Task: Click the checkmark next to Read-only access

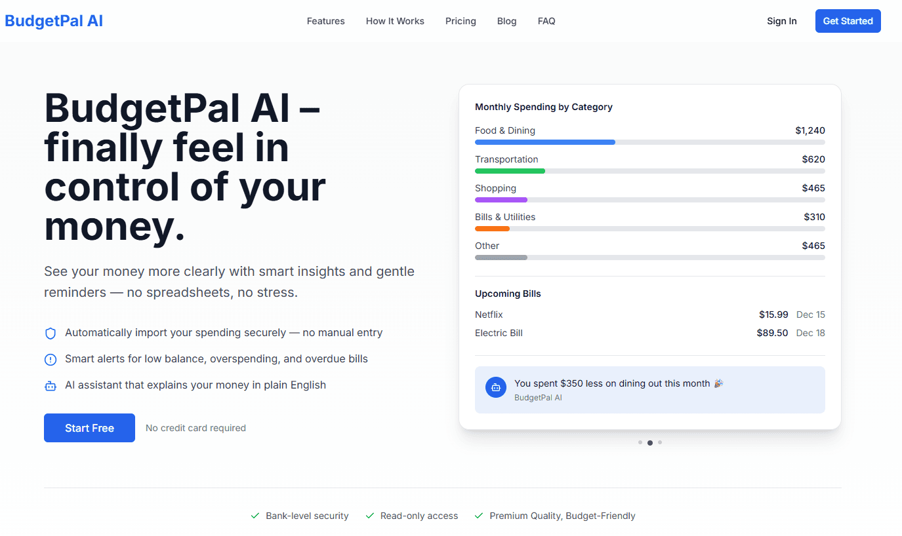Action: 370,516
